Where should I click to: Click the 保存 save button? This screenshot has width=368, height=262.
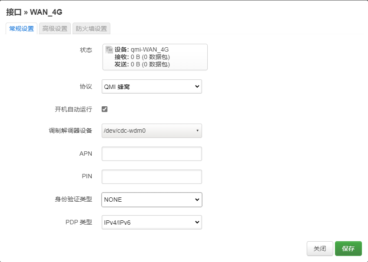tap(348, 249)
